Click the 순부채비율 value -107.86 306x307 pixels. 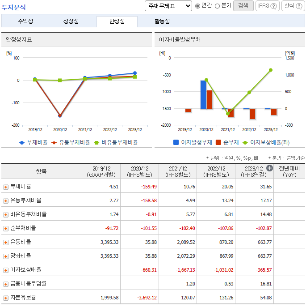[x=226, y=229]
